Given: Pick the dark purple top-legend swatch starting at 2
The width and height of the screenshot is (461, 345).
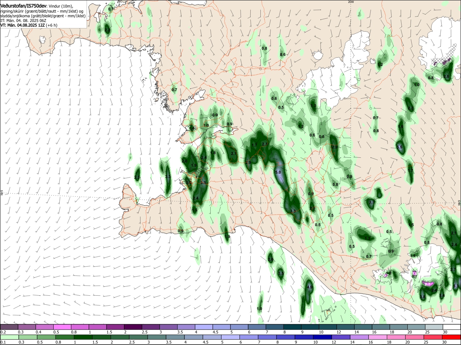Looking at the screenshot, I should click(x=133, y=327).
